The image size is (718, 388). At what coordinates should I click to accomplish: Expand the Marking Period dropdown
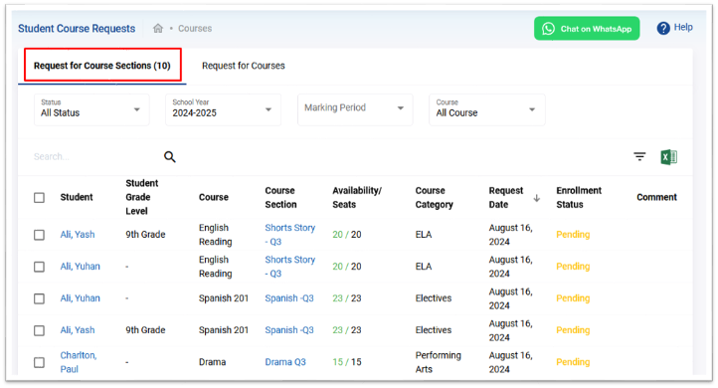click(355, 110)
